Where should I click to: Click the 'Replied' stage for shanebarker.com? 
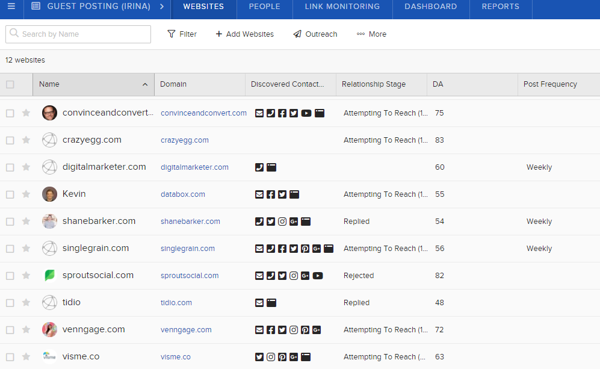pyautogui.click(x=357, y=222)
